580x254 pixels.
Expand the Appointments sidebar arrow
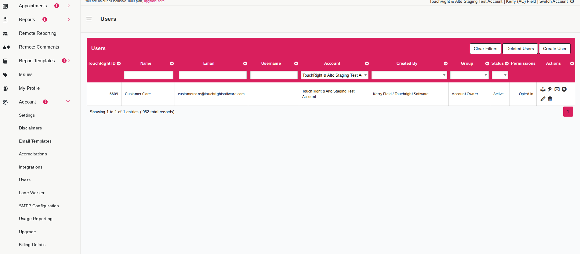(69, 6)
